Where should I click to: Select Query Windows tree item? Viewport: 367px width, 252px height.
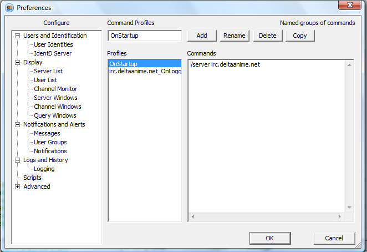coord(55,116)
